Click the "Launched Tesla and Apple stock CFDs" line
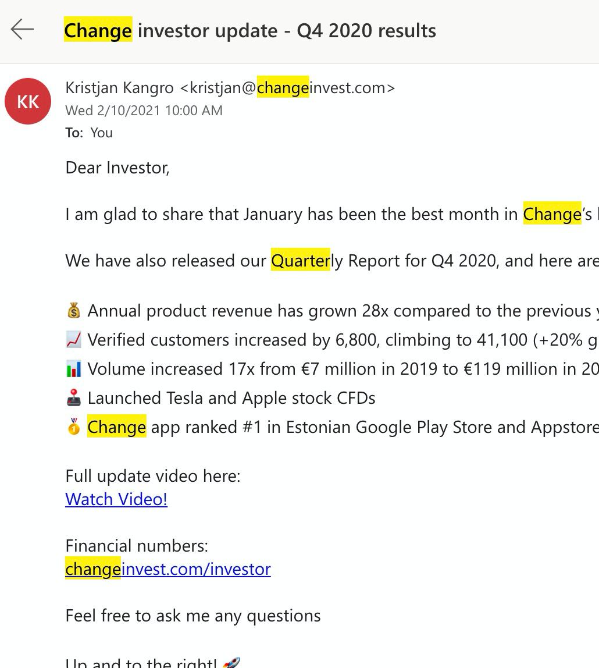Image resolution: width=599 pixels, height=668 pixels. tap(231, 398)
